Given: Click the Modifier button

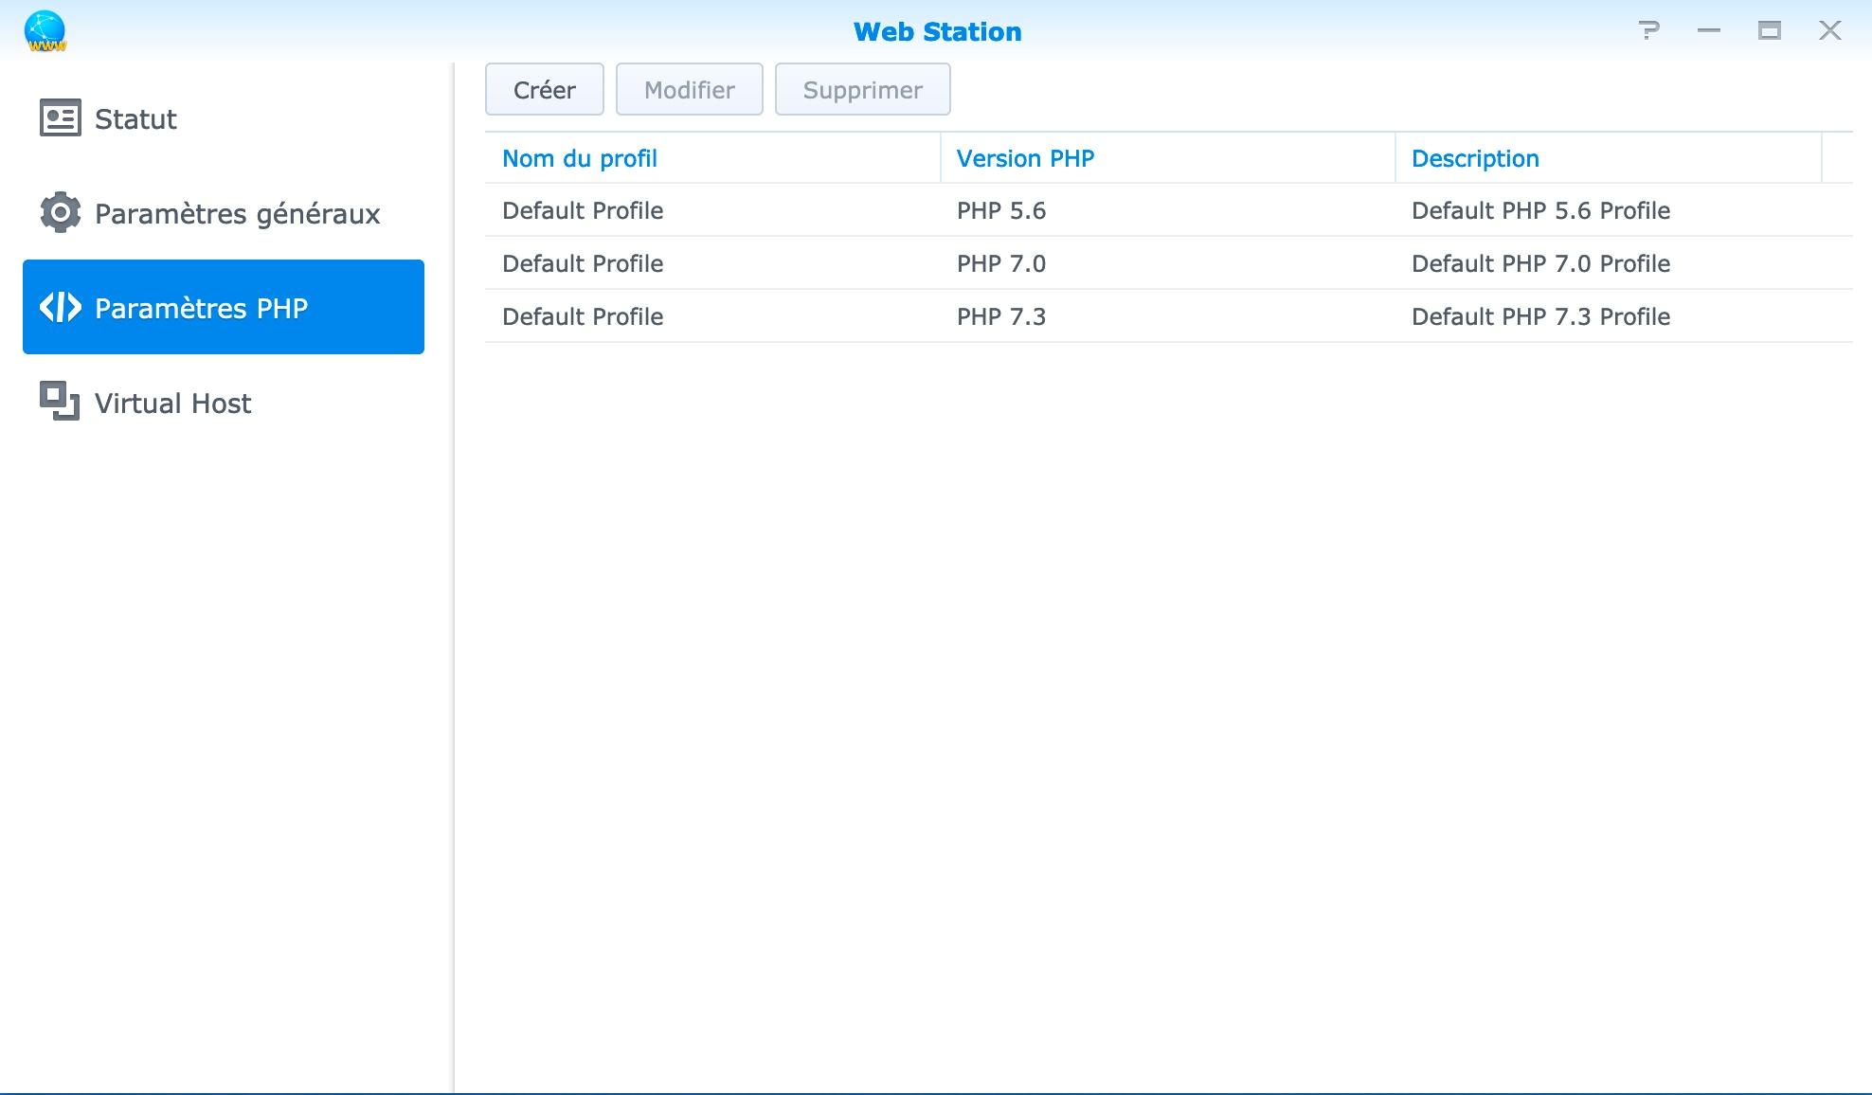Looking at the screenshot, I should pyautogui.click(x=689, y=90).
